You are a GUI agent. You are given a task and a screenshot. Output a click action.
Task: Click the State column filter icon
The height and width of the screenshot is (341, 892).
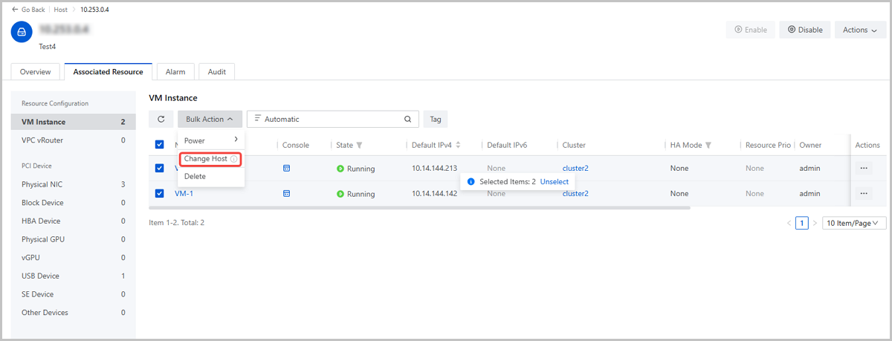[360, 145]
